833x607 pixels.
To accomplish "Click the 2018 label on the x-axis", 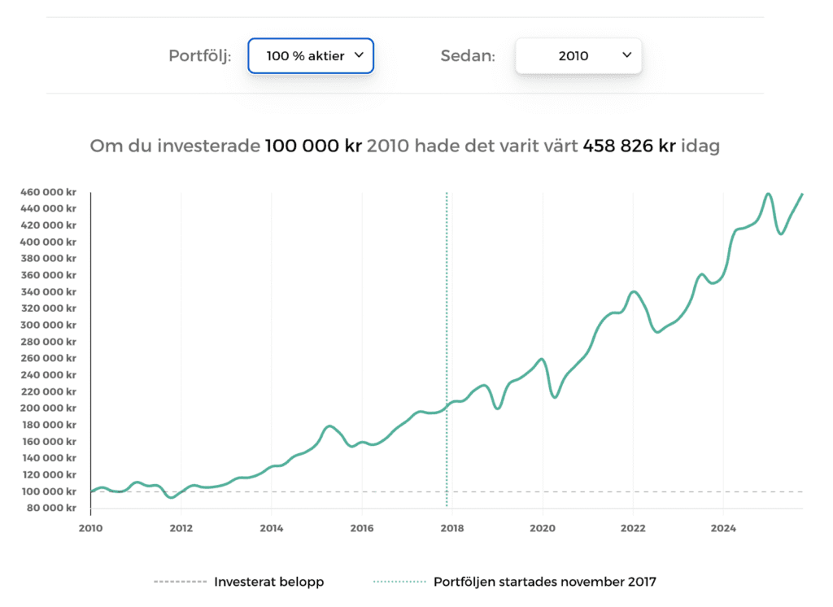I will coord(451,528).
